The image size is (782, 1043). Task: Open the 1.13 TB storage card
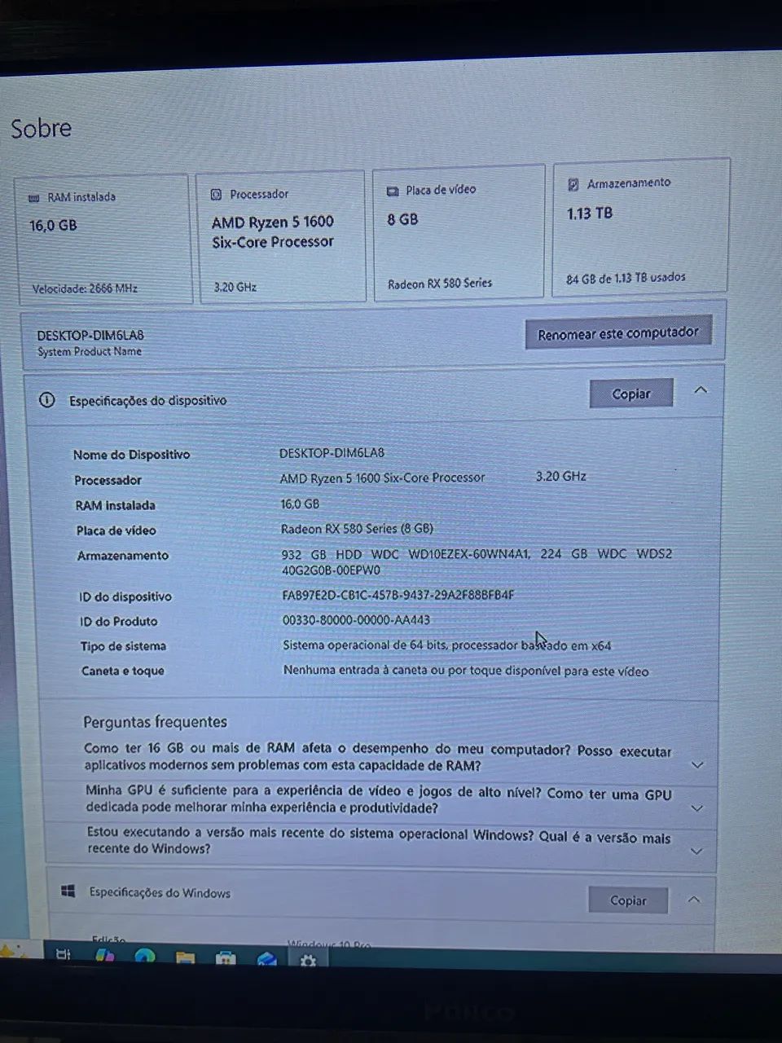[x=641, y=227]
